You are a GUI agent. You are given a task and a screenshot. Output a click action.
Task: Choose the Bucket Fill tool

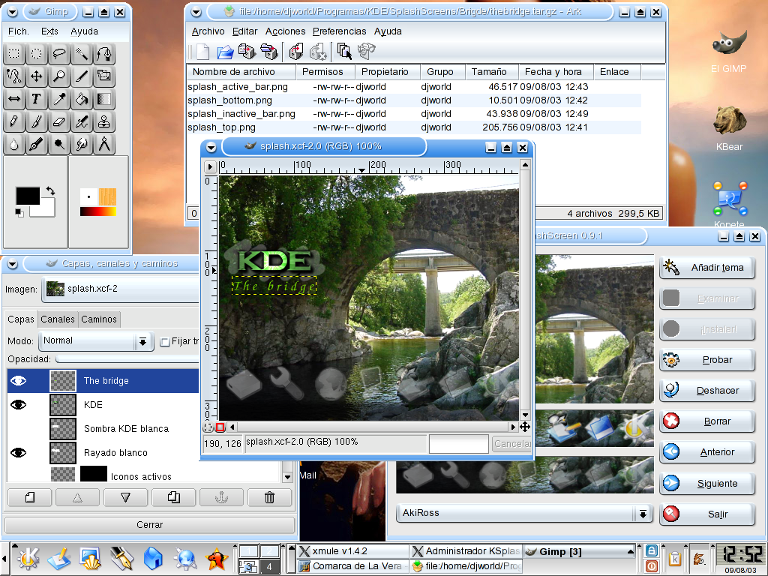point(82,99)
